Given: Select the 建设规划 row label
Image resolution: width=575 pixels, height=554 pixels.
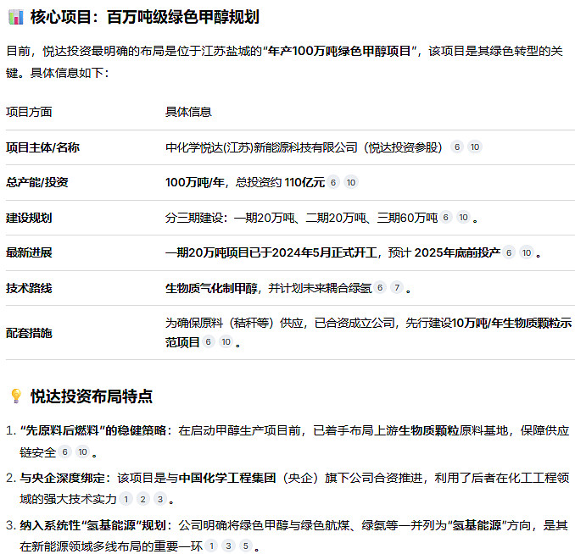Looking at the screenshot, I should (29, 218).
